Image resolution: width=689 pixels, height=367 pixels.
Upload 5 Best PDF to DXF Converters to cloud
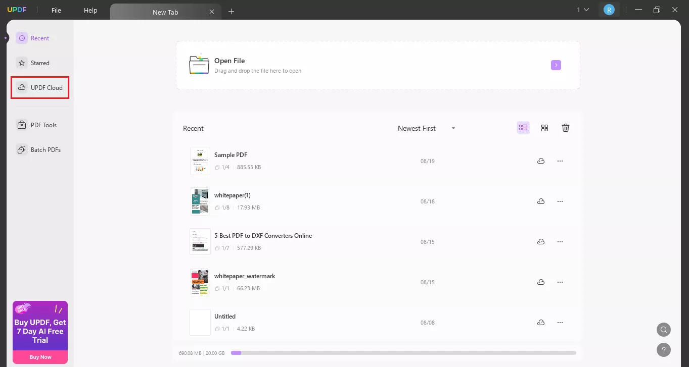tap(541, 242)
